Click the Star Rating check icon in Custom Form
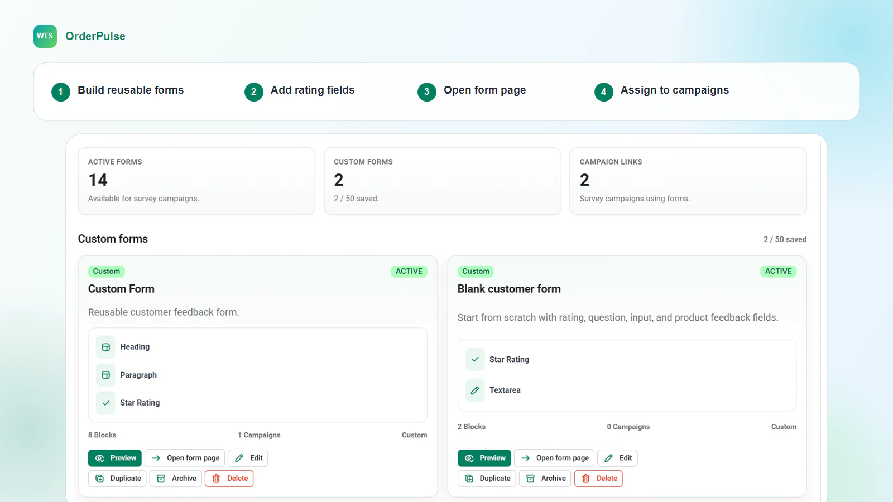Screen dimensions: 893x502 click(x=105, y=403)
